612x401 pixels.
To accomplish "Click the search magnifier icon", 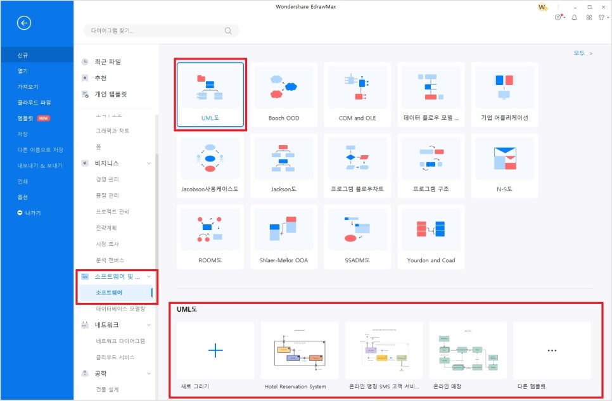I will pos(228,31).
